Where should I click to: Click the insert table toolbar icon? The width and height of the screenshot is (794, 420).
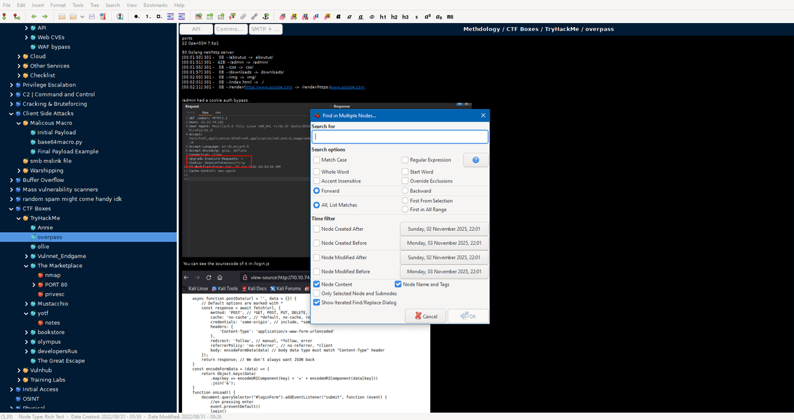[210, 16]
